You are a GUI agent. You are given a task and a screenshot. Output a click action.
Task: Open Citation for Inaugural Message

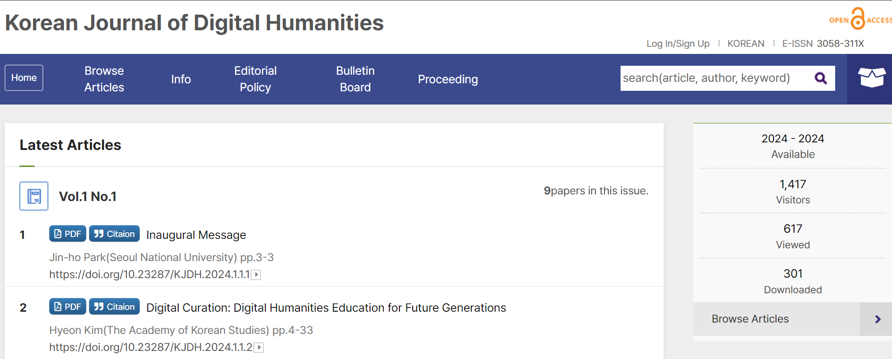point(114,234)
